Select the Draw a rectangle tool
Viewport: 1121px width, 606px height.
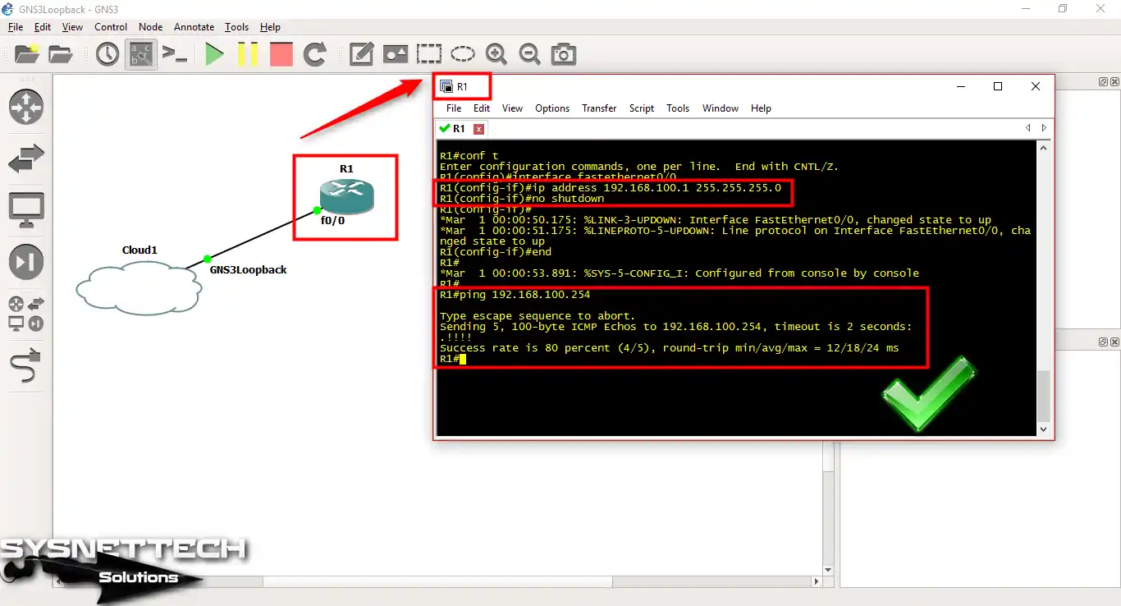[x=428, y=54]
